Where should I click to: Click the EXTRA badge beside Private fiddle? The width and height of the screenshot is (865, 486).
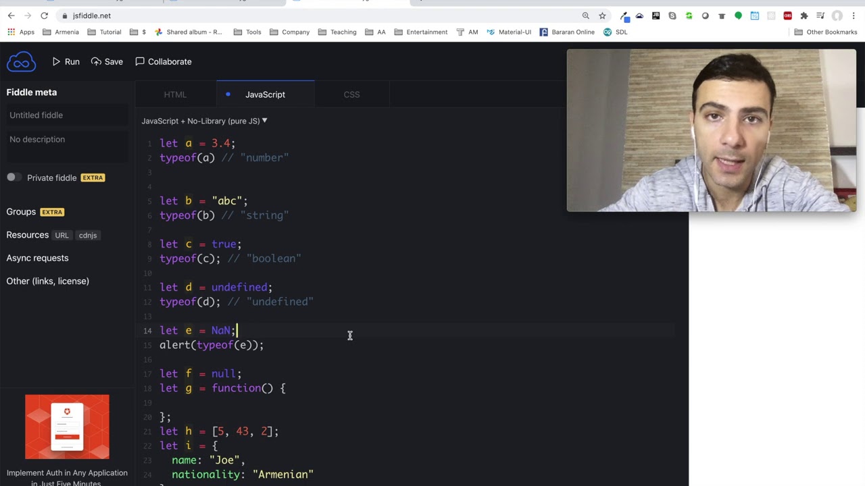point(93,178)
